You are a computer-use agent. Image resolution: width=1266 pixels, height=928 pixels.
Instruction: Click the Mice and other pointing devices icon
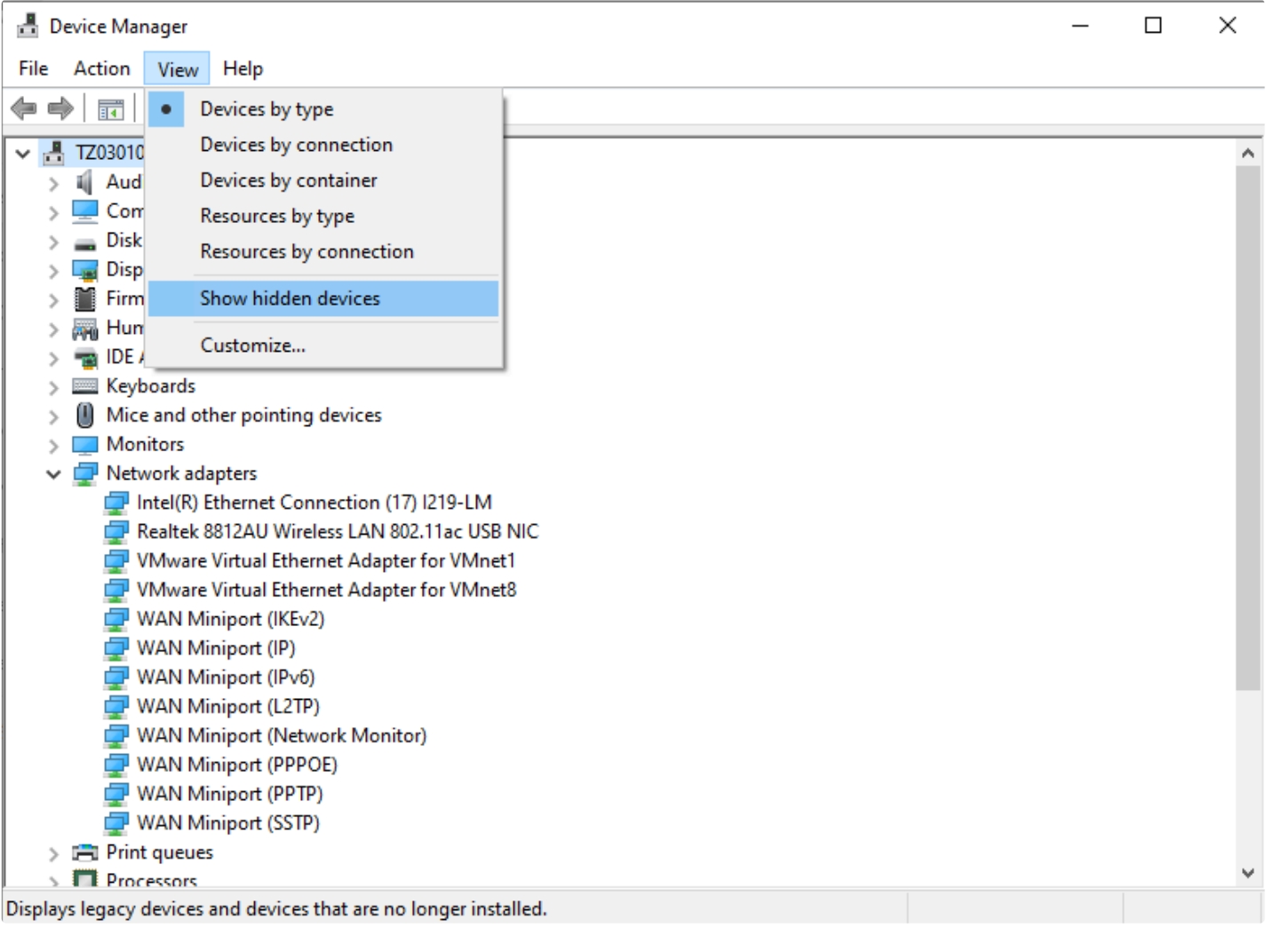[85, 416]
